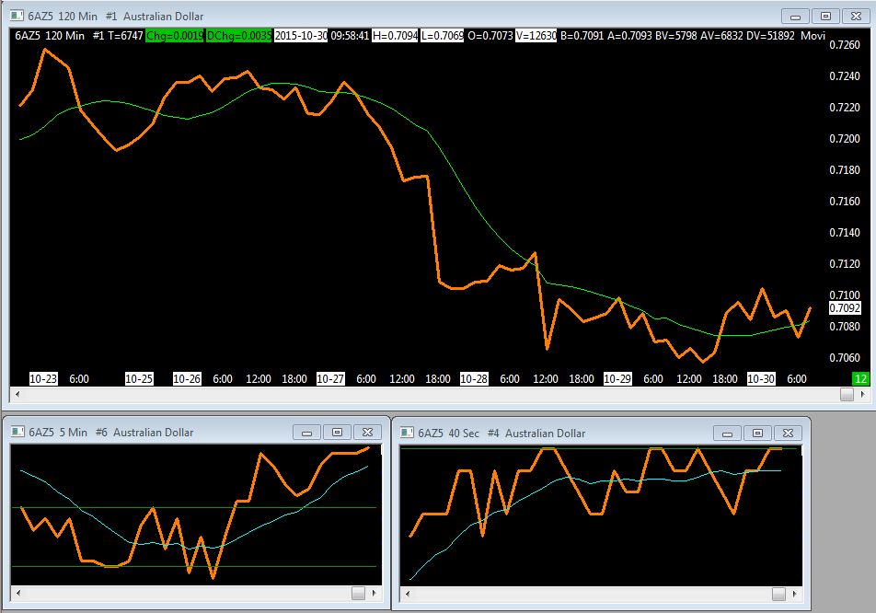This screenshot has height=613, width=876.
Task: Click the 'A=0.7093' ask value in the header
Action: point(629,36)
